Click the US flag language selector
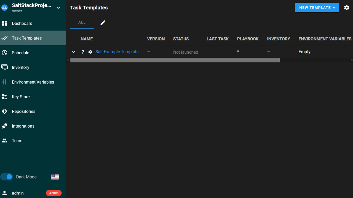The image size is (353, 198). (55, 177)
